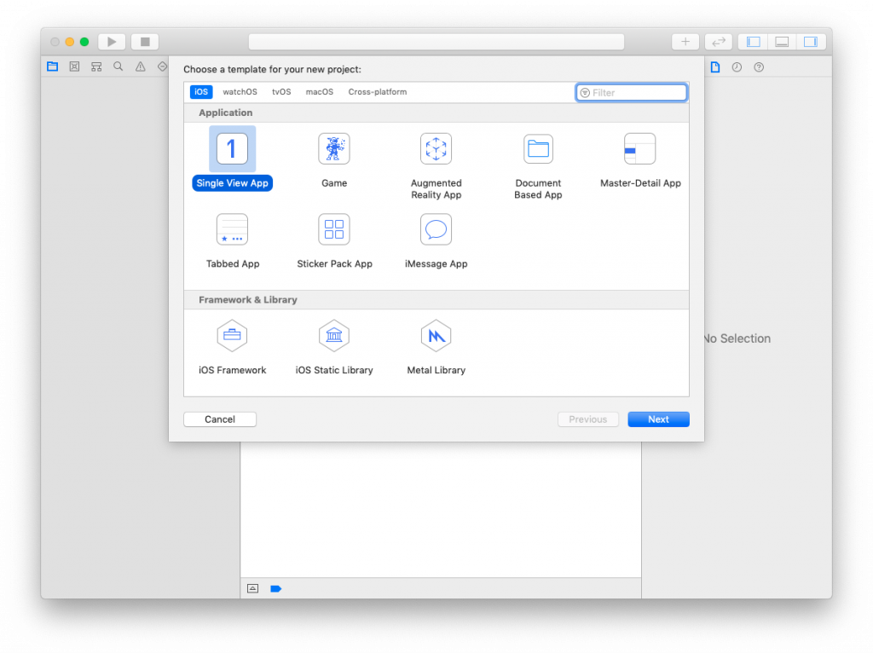Screen dimensions: 873x653
Task: Toggle the debug area visibility
Action: coord(783,42)
